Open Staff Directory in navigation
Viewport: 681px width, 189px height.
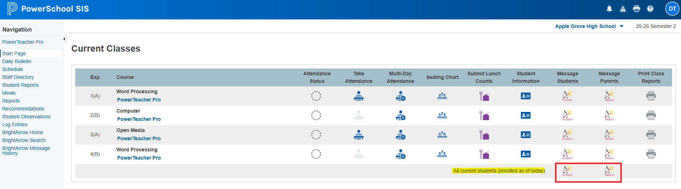coord(18,77)
